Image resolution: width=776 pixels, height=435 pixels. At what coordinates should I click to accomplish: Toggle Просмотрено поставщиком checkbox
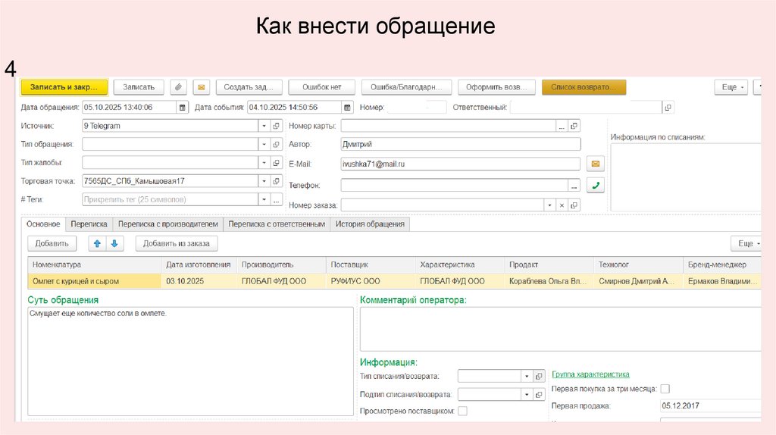[462, 411]
